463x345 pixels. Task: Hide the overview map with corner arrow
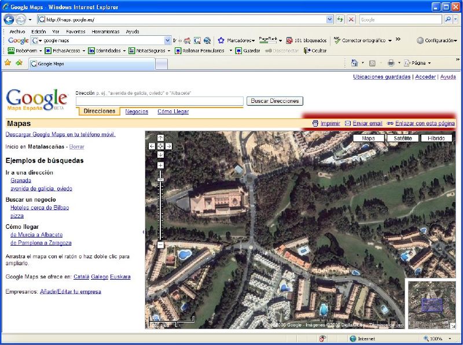453,326
